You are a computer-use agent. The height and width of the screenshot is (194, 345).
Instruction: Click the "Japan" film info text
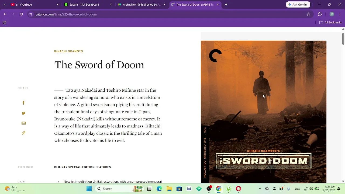[x=22, y=181]
